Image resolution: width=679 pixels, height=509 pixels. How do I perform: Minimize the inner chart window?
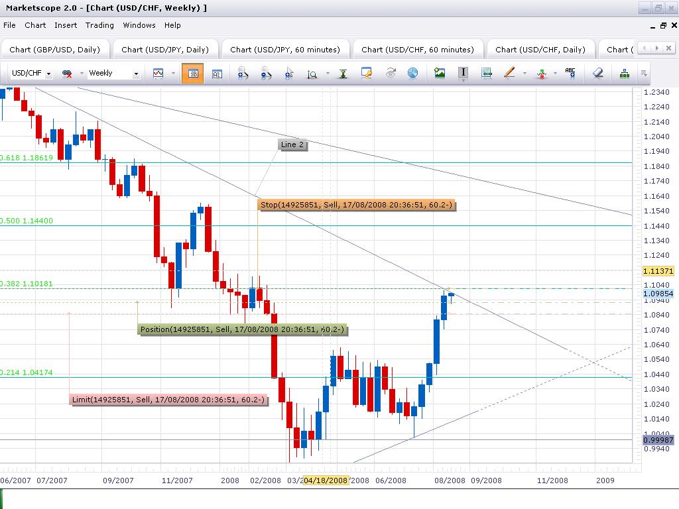pos(652,27)
